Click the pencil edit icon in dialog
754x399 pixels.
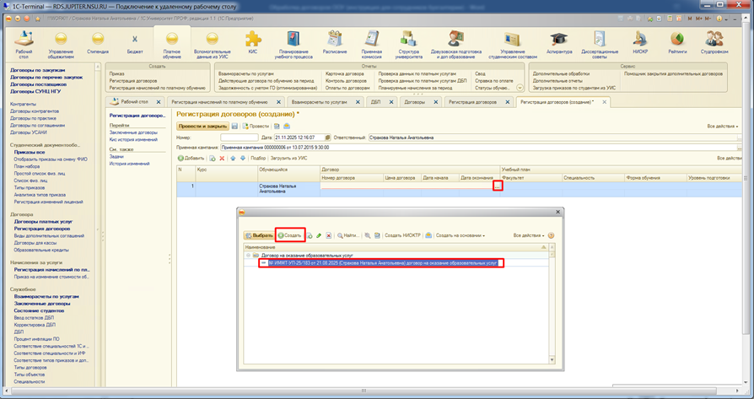[319, 235]
